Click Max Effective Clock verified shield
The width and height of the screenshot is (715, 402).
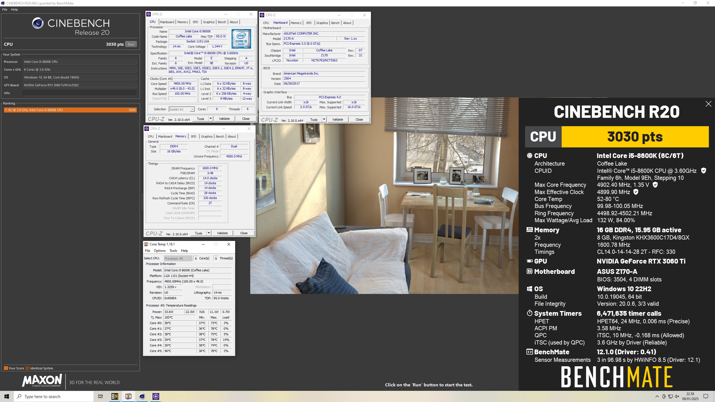click(x=636, y=192)
